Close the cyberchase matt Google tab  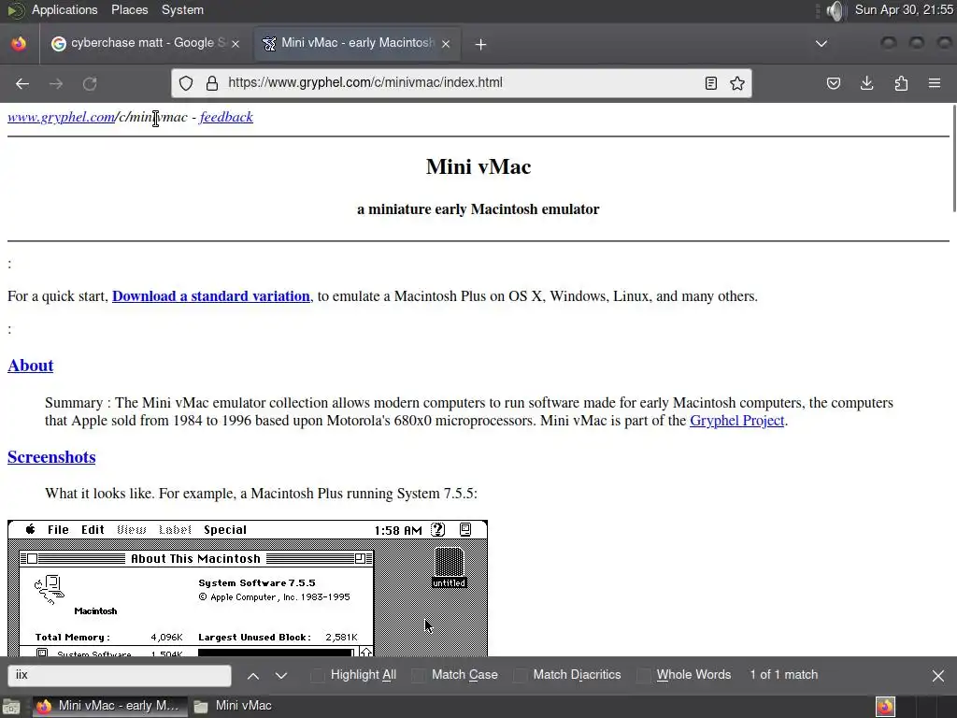tap(236, 43)
